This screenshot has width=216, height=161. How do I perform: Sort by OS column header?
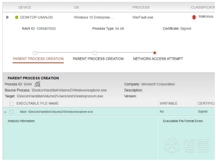[76, 8]
